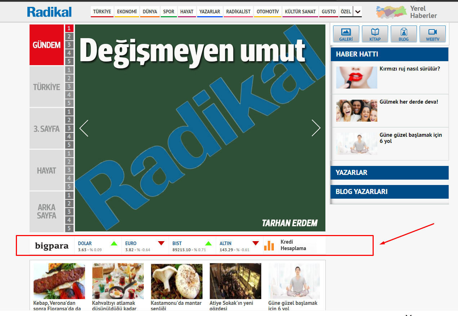The height and width of the screenshot is (316, 458).
Task: Expand the YAZARLAR panel
Action: 390,173
